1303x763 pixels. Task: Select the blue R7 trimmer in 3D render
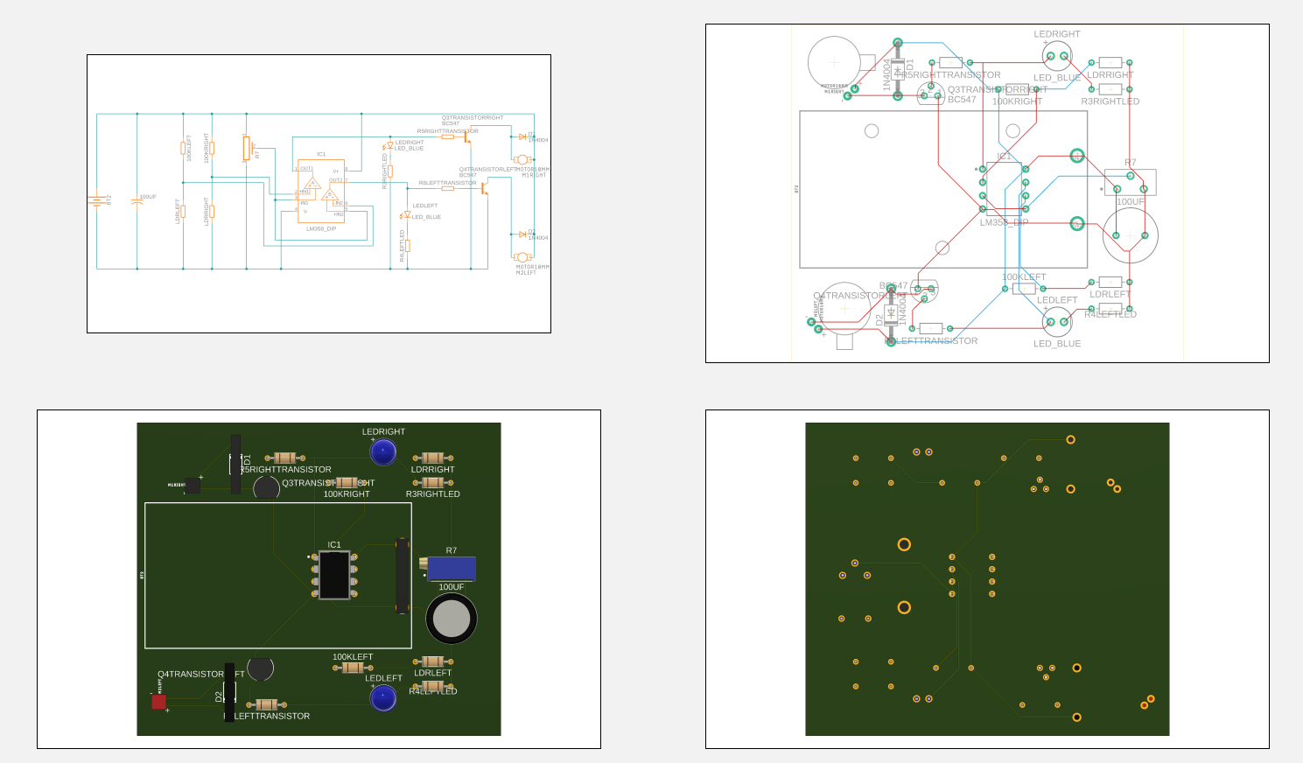pos(452,570)
